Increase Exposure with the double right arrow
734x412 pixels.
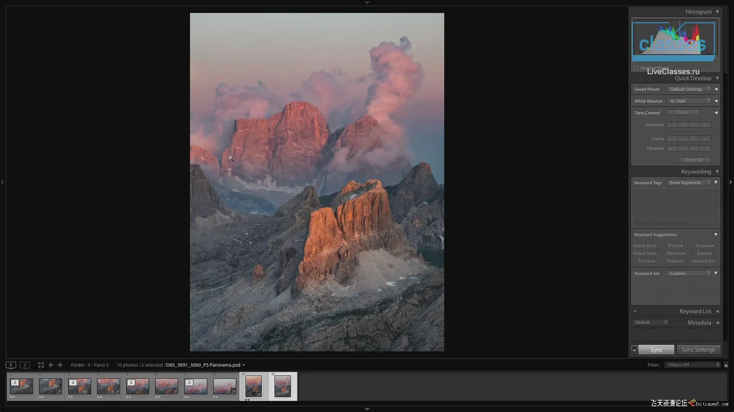(x=706, y=125)
